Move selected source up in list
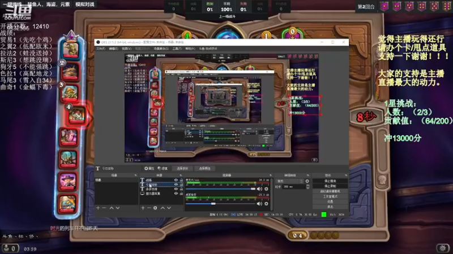453x254 pixels. (x=163, y=208)
